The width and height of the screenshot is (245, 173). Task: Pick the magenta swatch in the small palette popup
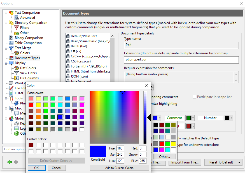coord(162,150)
